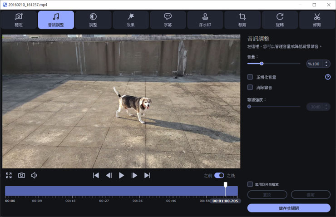
Task: Click the timeline playhead marker
Action: 225,184
